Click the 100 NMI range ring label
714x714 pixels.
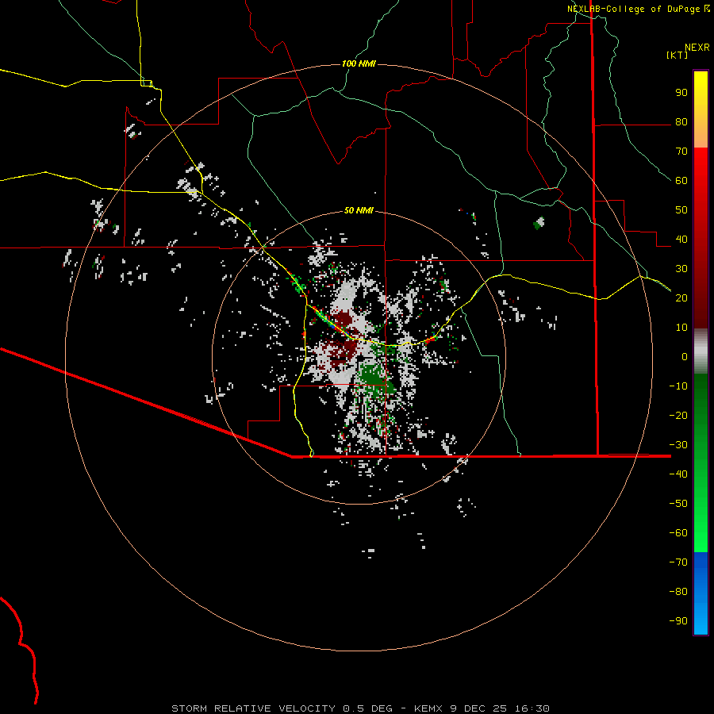point(359,63)
